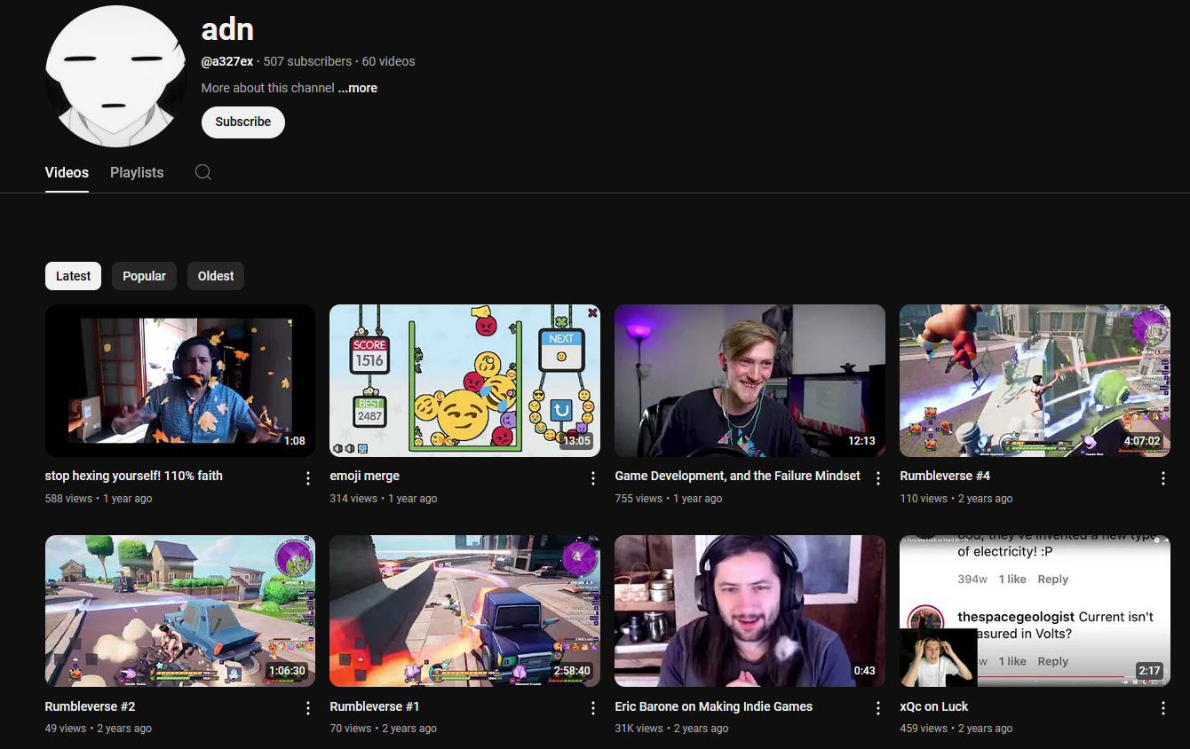
Task: Select the Oldest sort filter
Action: [x=216, y=276]
